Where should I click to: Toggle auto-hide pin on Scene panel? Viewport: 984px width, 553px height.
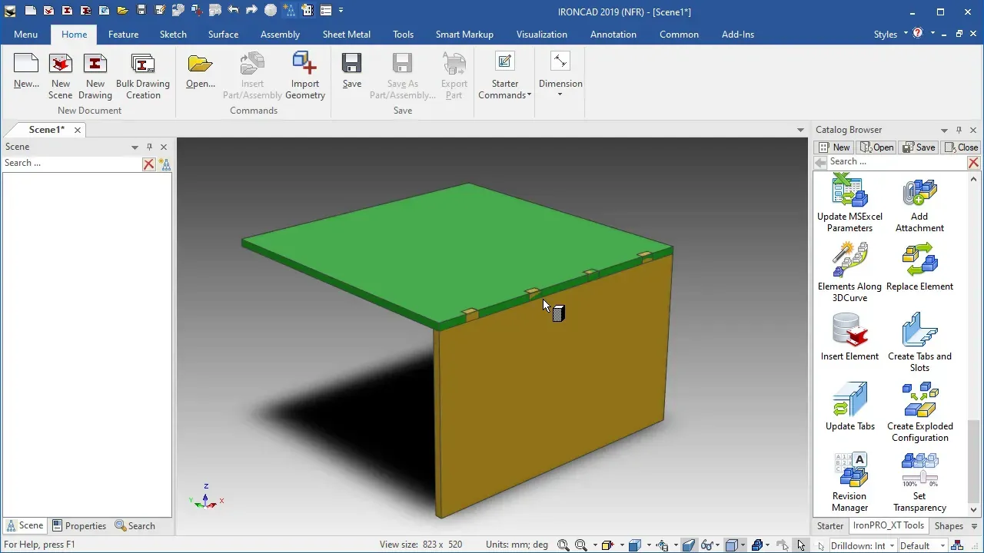click(149, 147)
